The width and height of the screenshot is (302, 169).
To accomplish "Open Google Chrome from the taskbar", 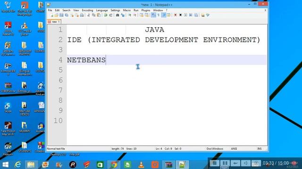I will pyautogui.click(x=114, y=165).
